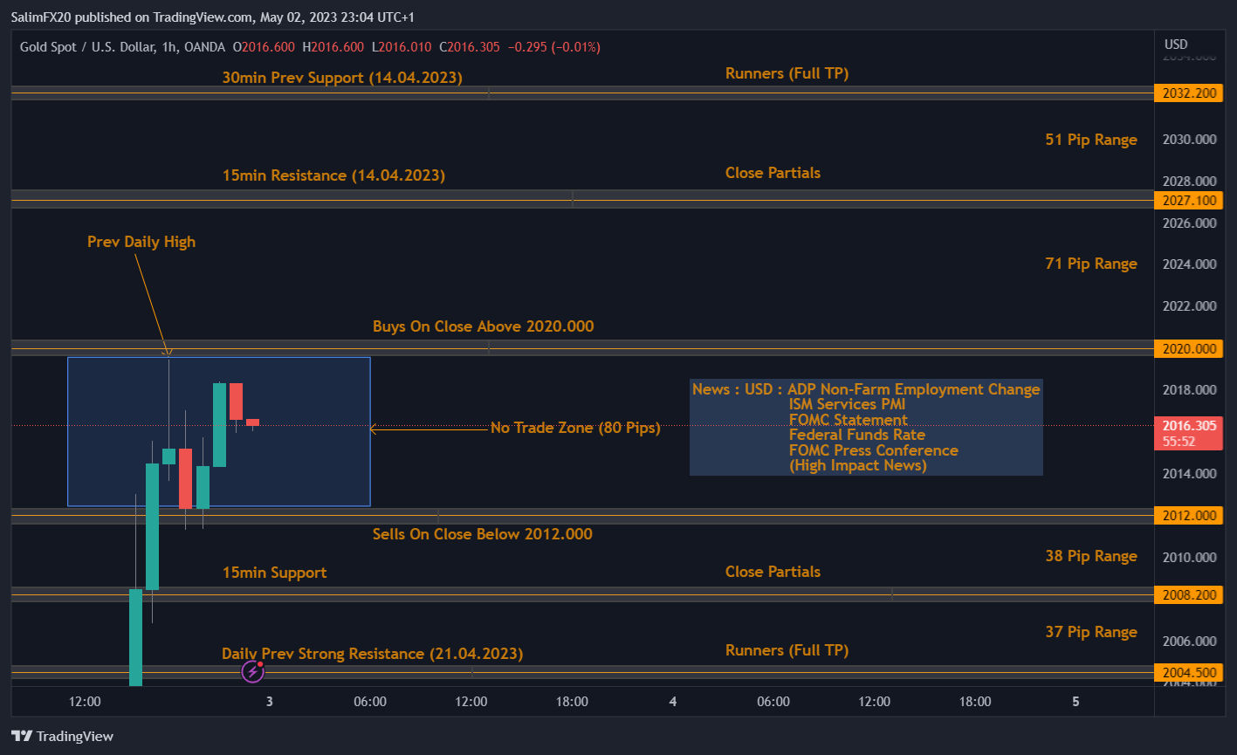This screenshot has height=755, width=1237.
Task: Open the USD currency selector on price axis
Action: 1176,45
